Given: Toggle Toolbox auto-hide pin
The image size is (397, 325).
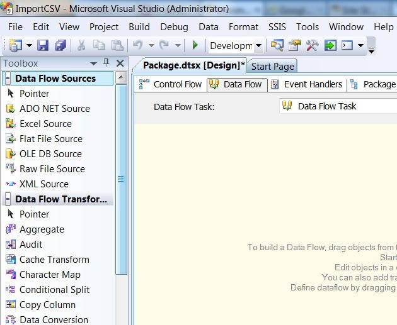Looking at the screenshot, I should [x=106, y=63].
